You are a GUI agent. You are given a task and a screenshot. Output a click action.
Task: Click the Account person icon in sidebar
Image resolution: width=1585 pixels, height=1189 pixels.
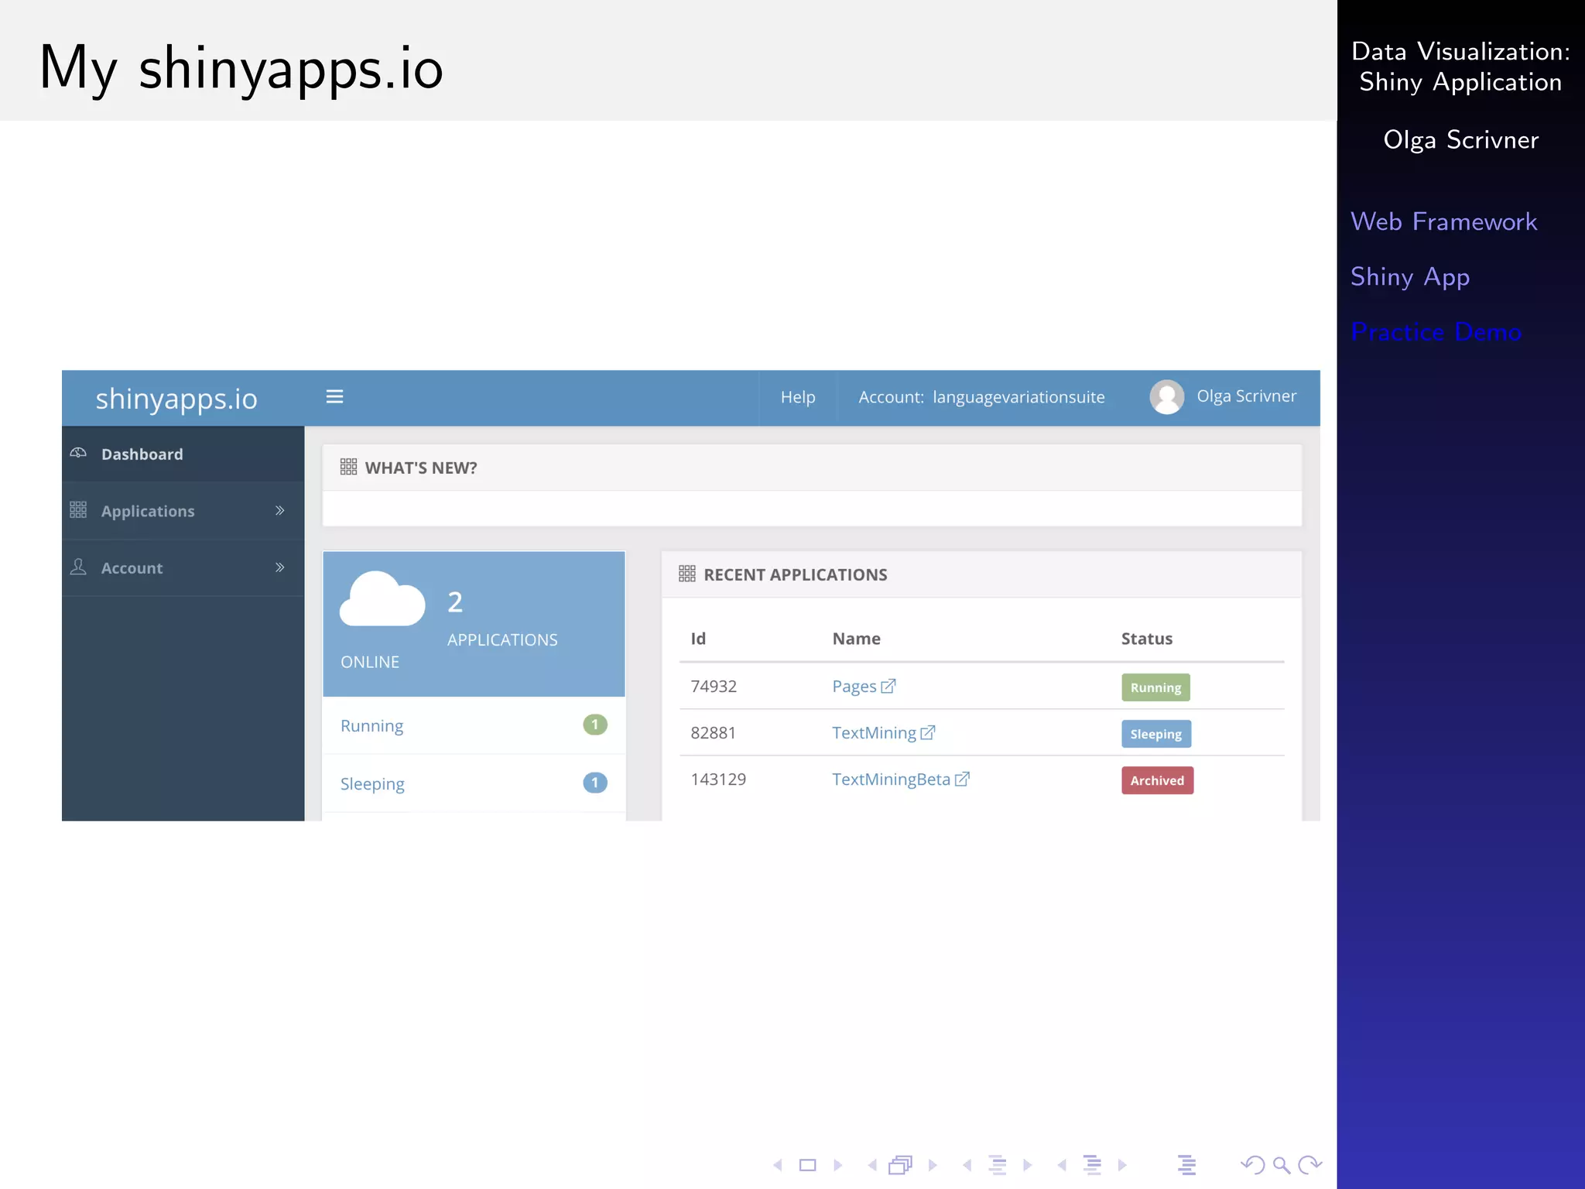click(78, 567)
